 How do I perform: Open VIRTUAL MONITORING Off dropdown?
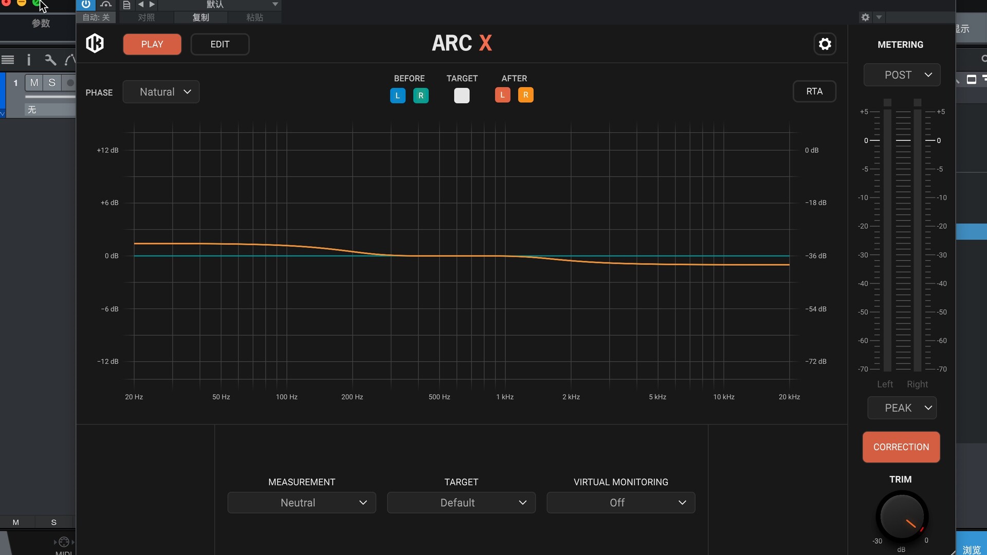[620, 503]
